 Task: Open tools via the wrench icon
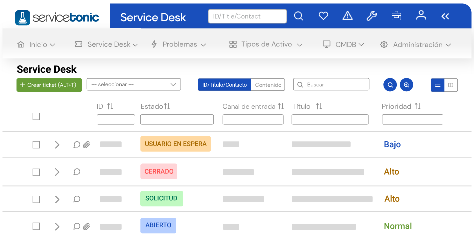click(x=372, y=16)
